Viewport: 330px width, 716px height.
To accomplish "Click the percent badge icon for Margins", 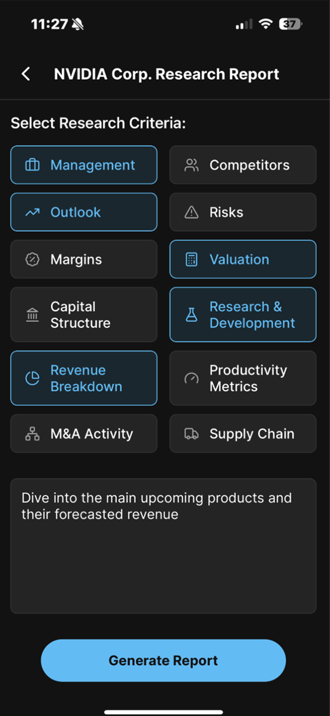I will coord(32,260).
